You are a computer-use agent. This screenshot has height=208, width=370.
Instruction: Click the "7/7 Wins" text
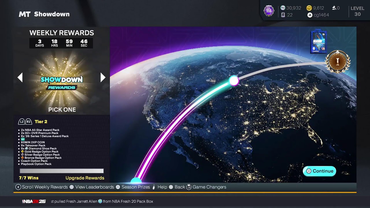29,178
